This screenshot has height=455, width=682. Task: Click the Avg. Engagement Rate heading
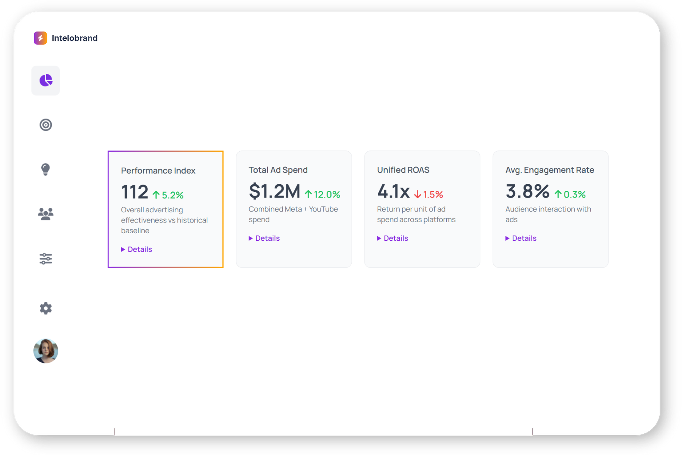tap(549, 170)
